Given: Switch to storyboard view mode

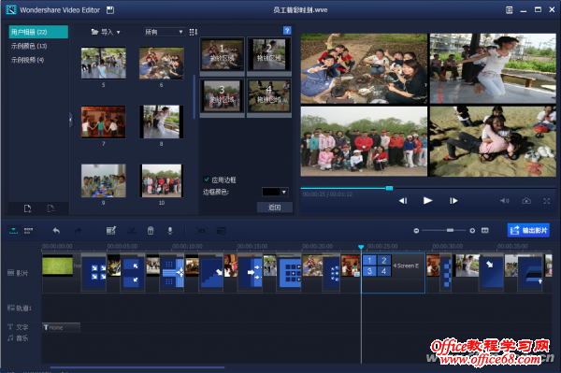Looking at the screenshot, I should pos(28,231).
